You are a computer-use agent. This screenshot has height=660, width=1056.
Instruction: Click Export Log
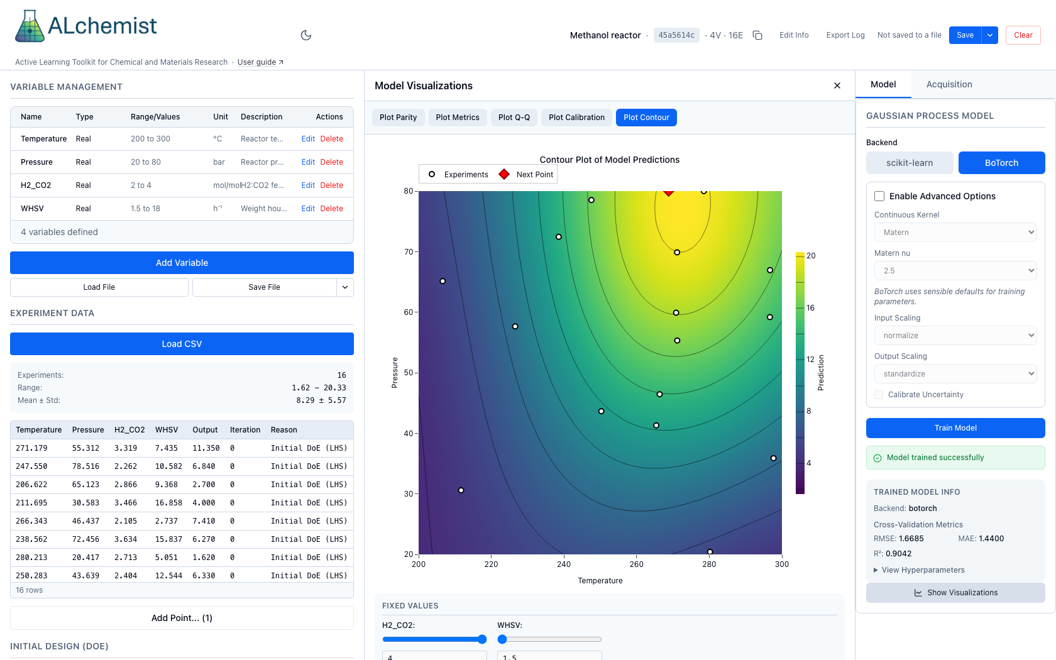[845, 35]
